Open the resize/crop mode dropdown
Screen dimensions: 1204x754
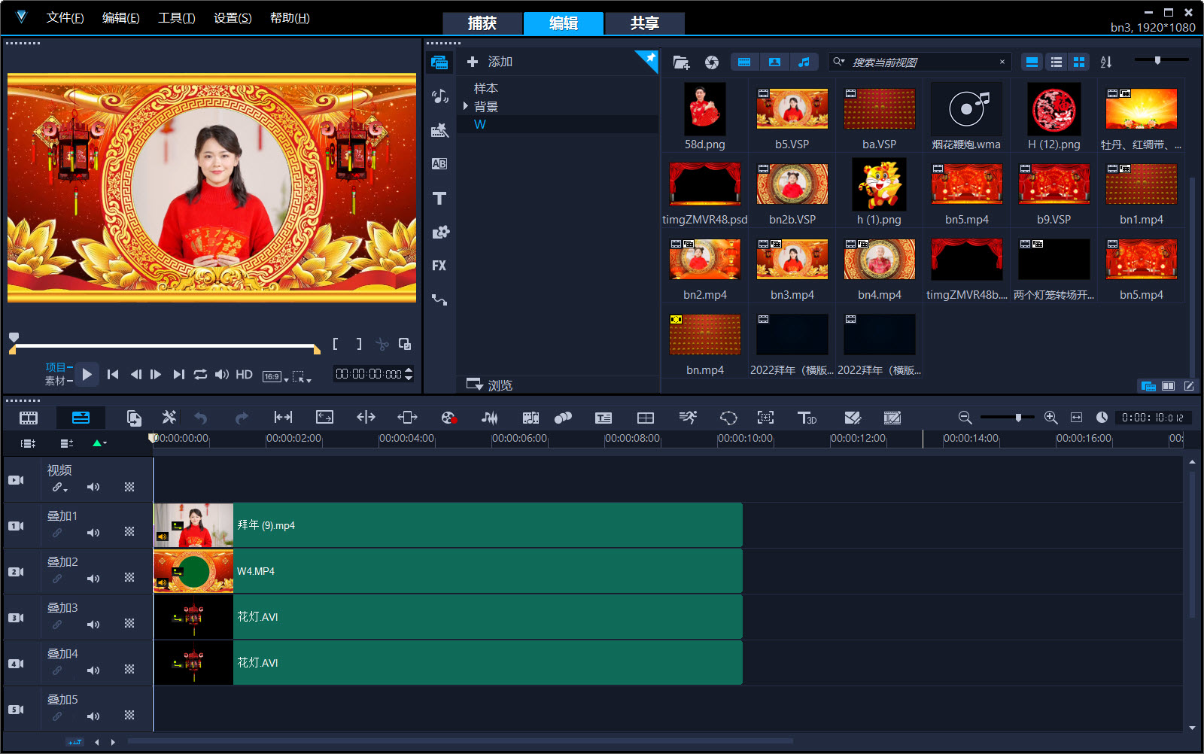302,376
